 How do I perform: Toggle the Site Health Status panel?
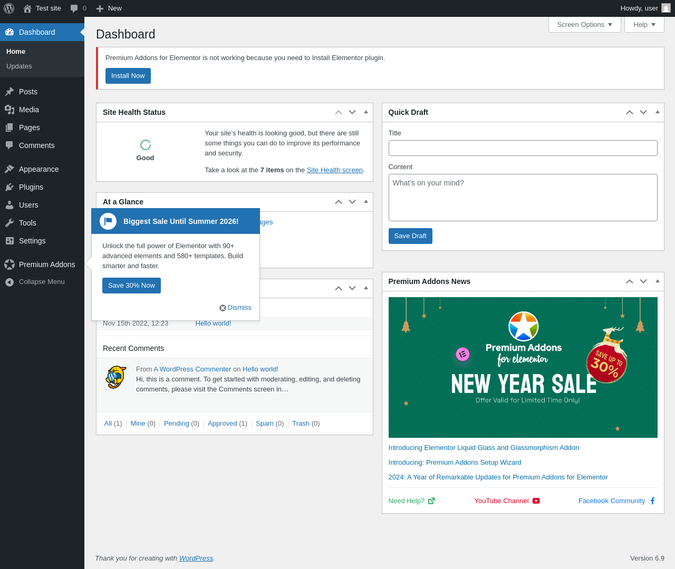pos(366,112)
